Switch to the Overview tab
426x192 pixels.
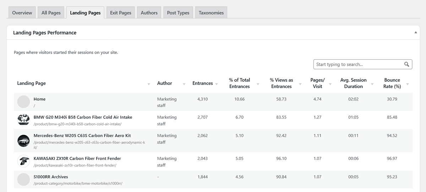[22, 12]
